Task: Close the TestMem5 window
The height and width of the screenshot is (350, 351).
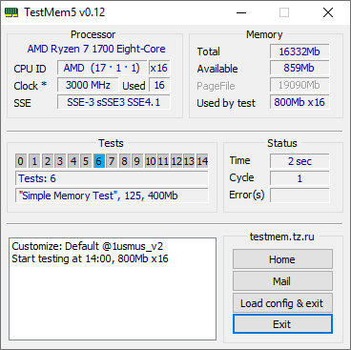Action: [x=328, y=12]
